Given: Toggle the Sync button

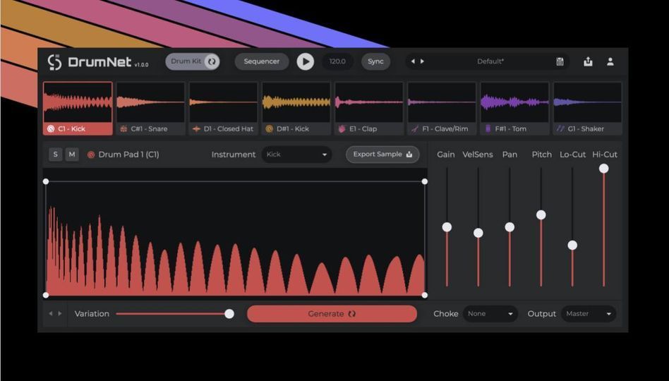Looking at the screenshot, I should click(x=376, y=61).
